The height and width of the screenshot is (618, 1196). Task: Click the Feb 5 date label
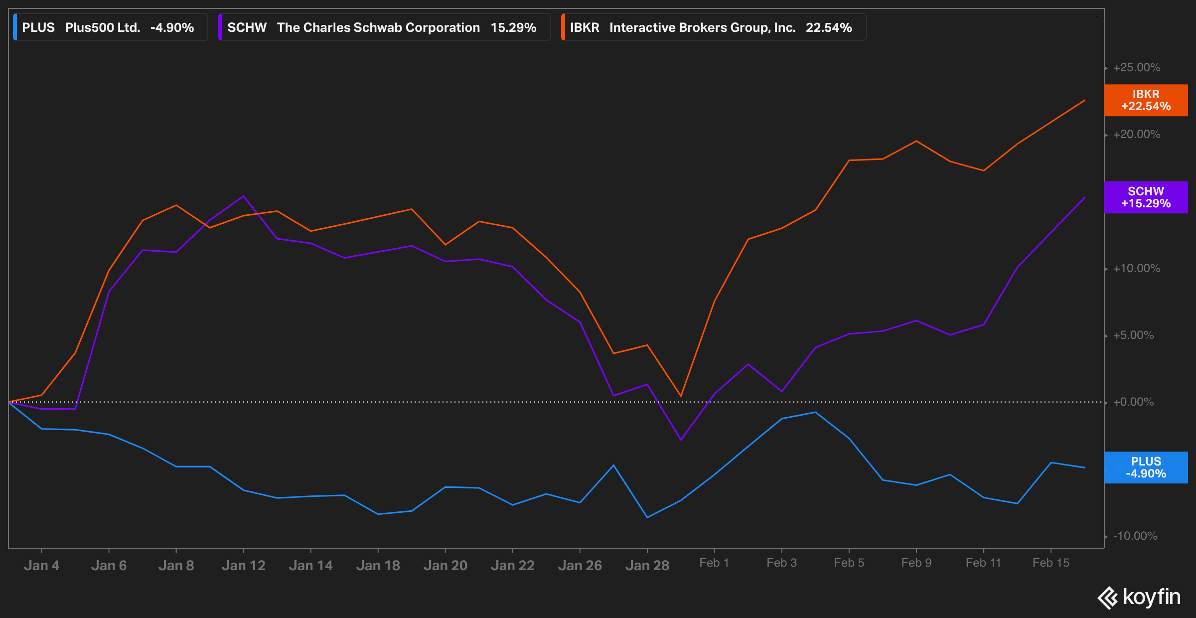coord(849,563)
